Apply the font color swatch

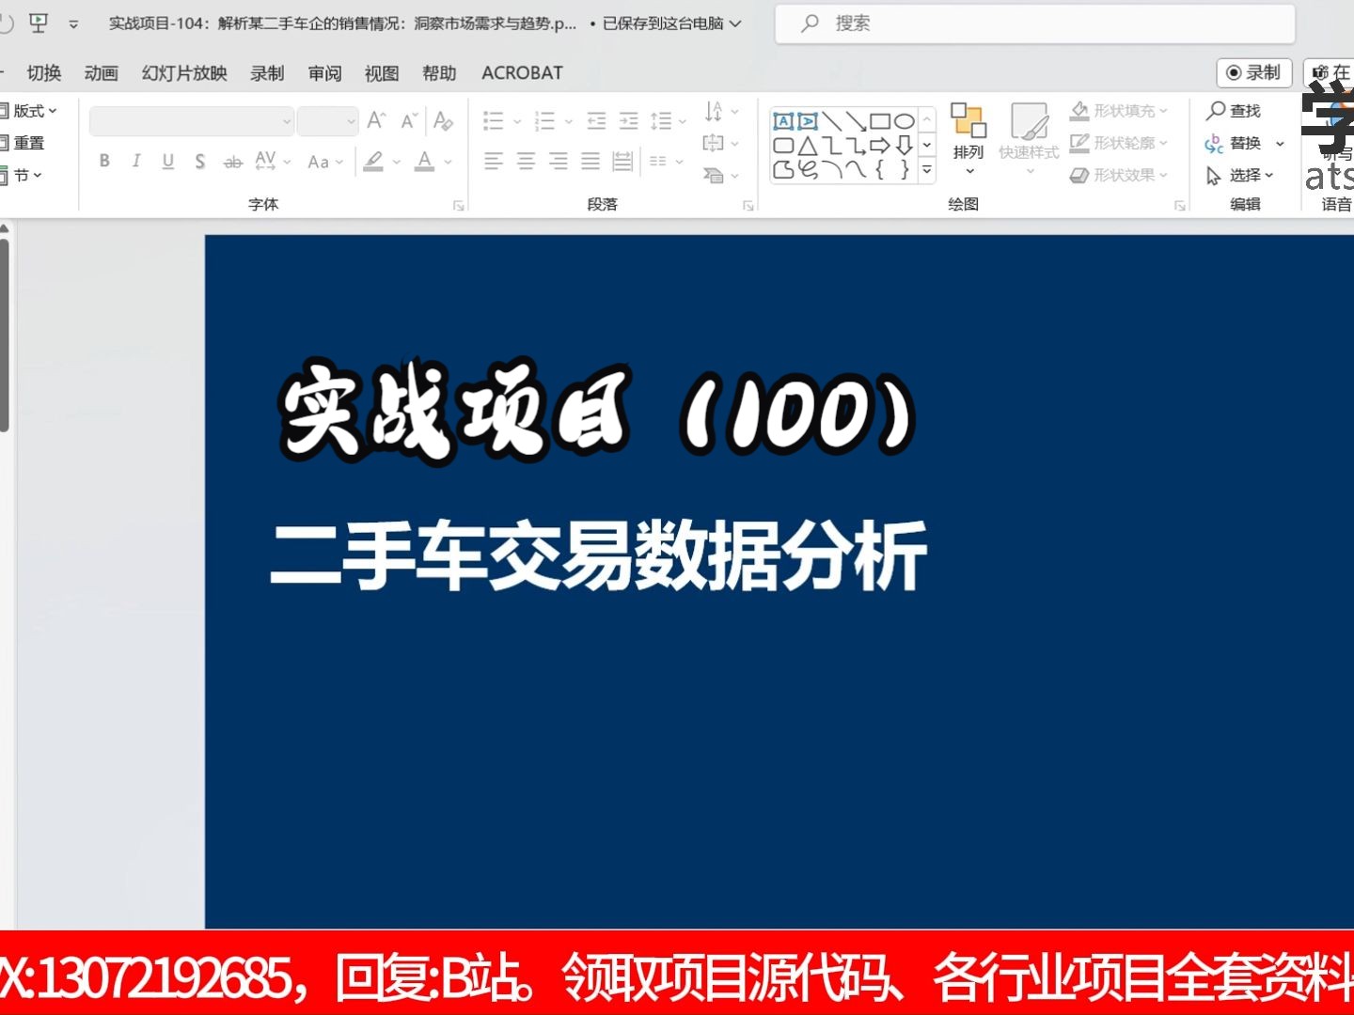pyautogui.click(x=425, y=162)
